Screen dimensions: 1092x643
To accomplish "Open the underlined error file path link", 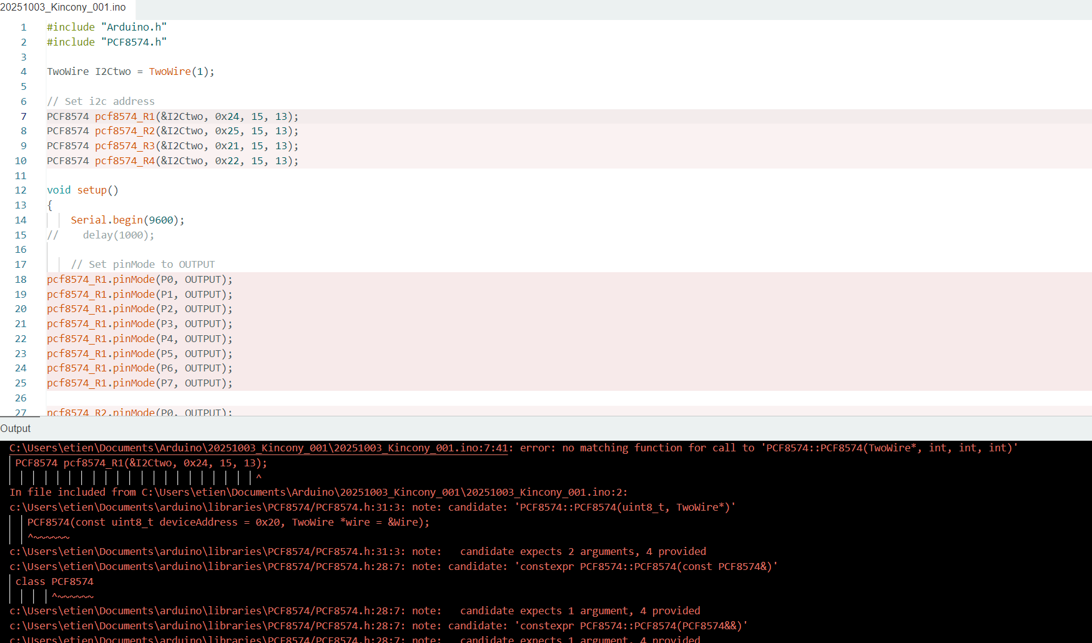I will point(258,448).
